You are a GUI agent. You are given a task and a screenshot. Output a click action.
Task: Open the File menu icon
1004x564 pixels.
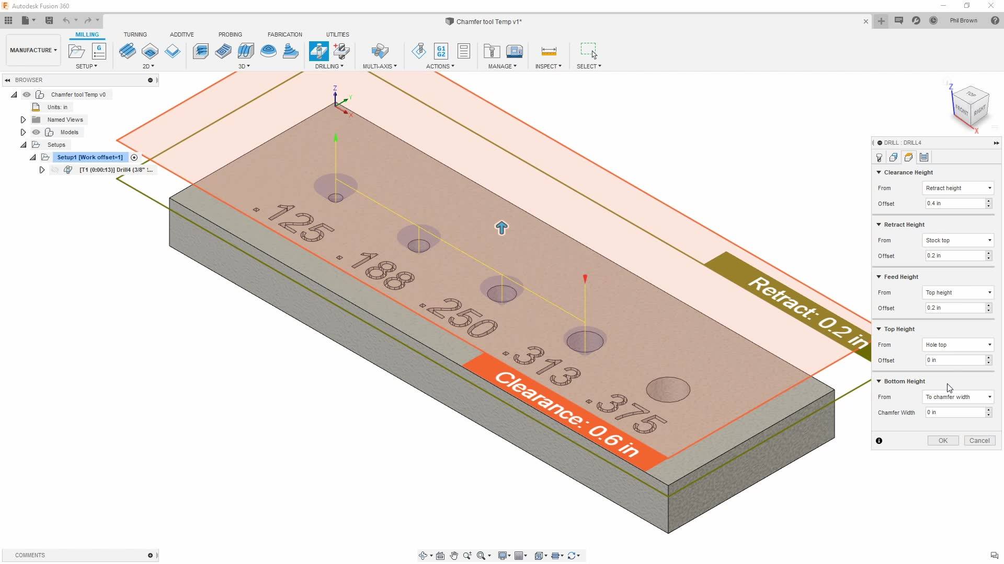click(25, 20)
